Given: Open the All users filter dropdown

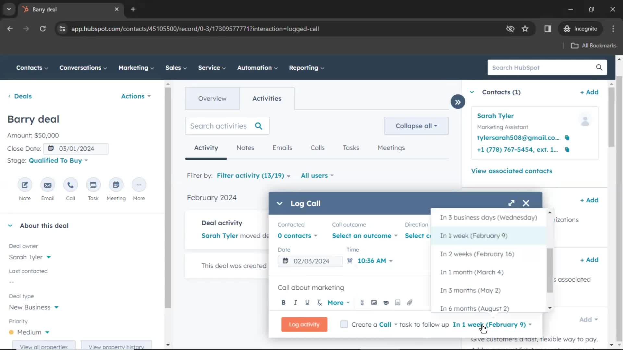Looking at the screenshot, I should pos(317,175).
